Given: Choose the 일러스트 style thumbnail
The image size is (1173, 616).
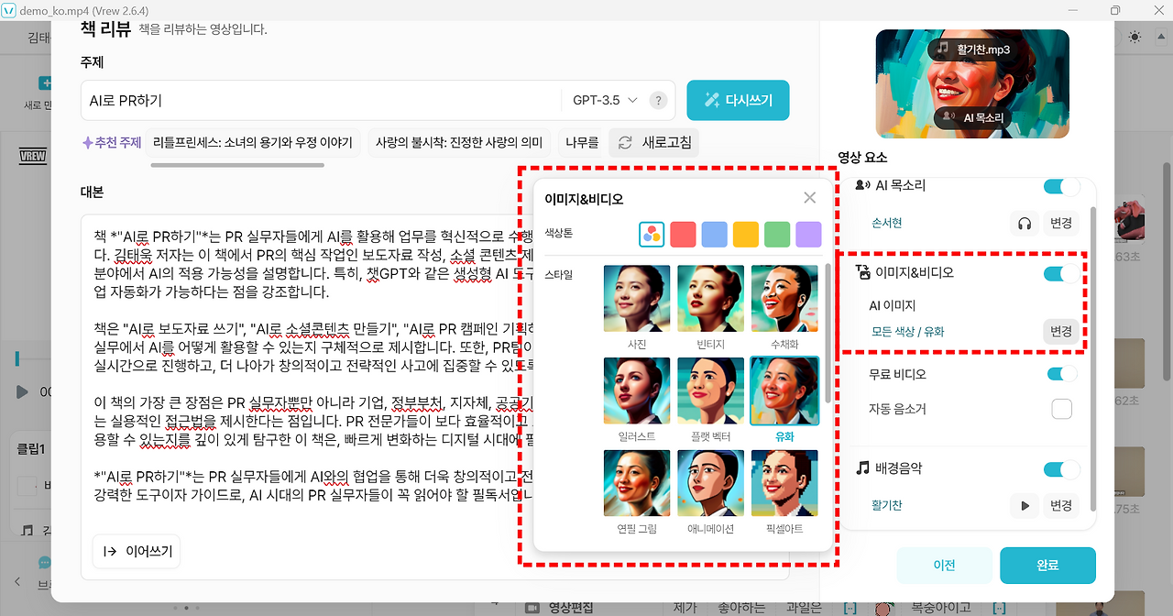Looking at the screenshot, I should (637, 390).
